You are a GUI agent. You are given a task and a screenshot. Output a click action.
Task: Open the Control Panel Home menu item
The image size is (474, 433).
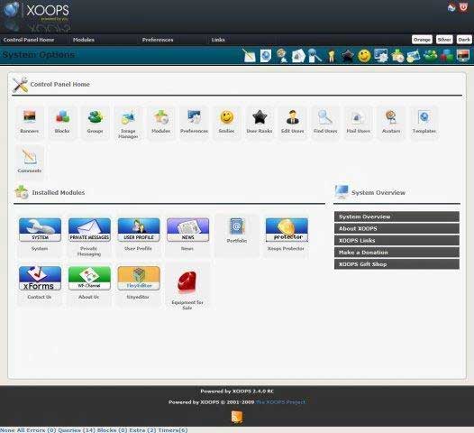pos(29,40)
